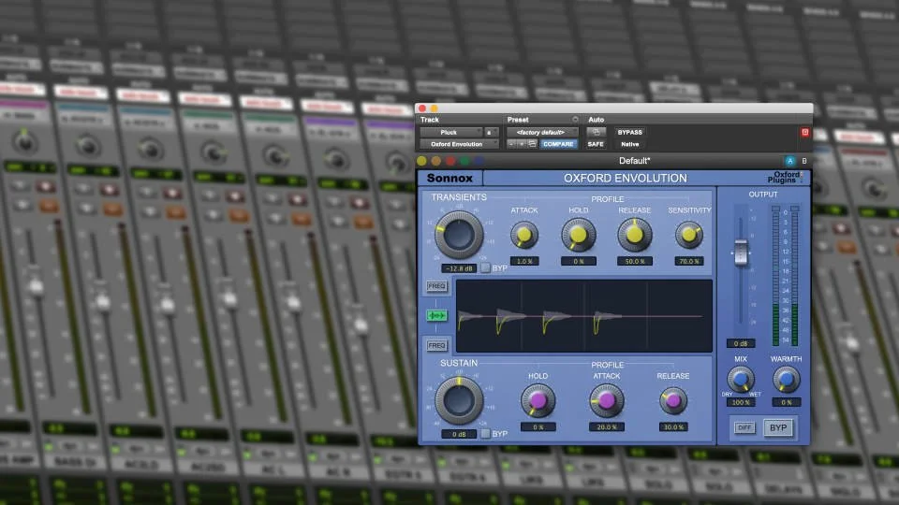Select the A preset slot

[x=789, y=161]
